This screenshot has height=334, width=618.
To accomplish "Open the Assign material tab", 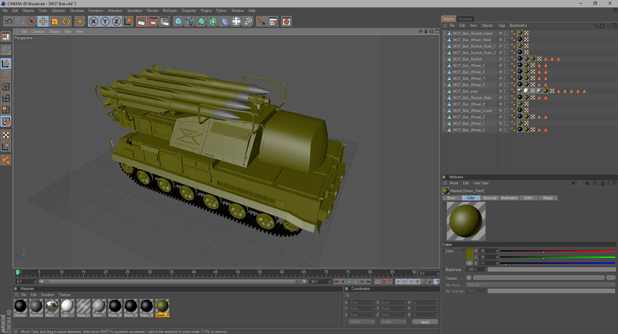I will 548,198.
